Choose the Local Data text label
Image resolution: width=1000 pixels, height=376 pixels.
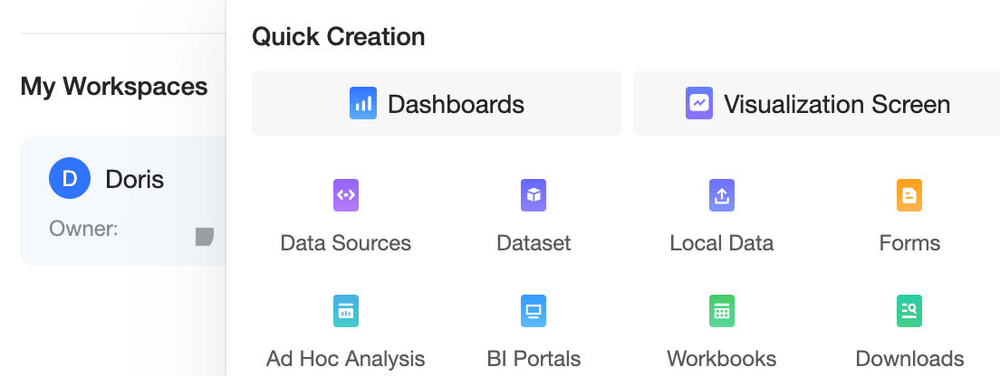point(722,243)
